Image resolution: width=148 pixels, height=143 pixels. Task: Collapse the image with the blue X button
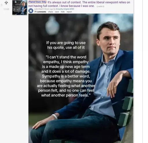31,11
